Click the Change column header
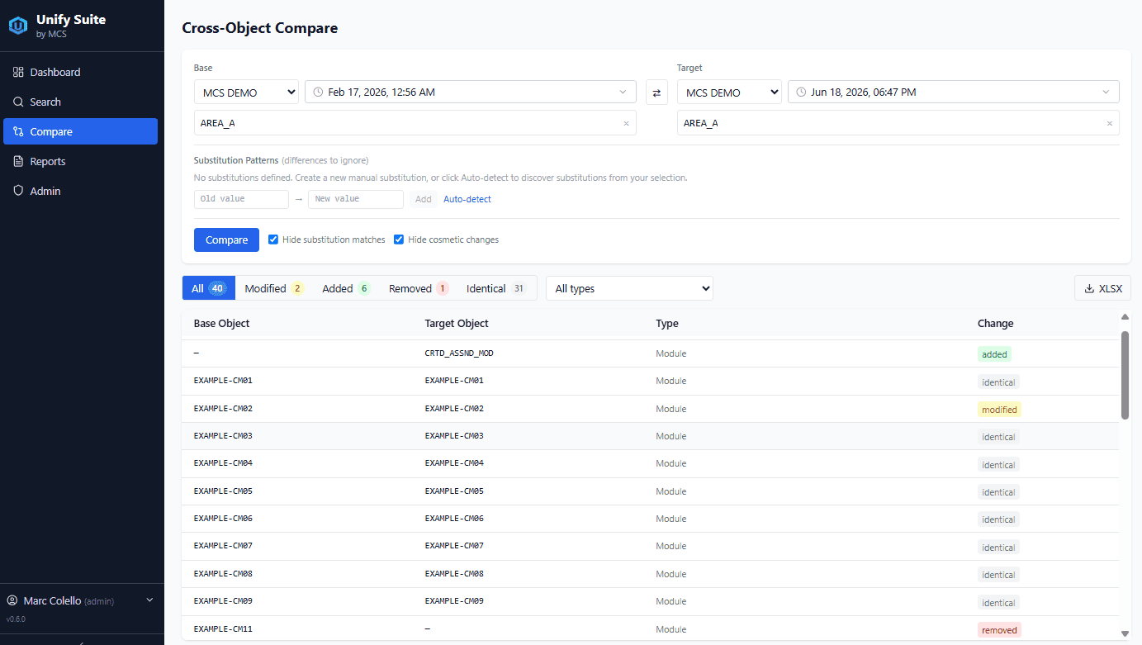Screen dimensions: 1142x645 click(x=995, y=324)
